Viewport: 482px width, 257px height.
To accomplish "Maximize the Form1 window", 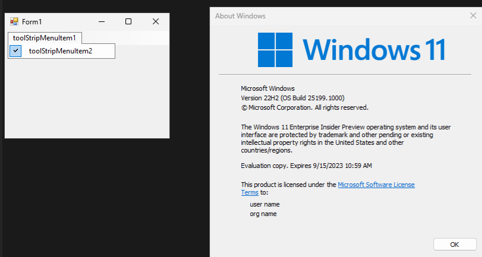I will [x=128, y=21].
